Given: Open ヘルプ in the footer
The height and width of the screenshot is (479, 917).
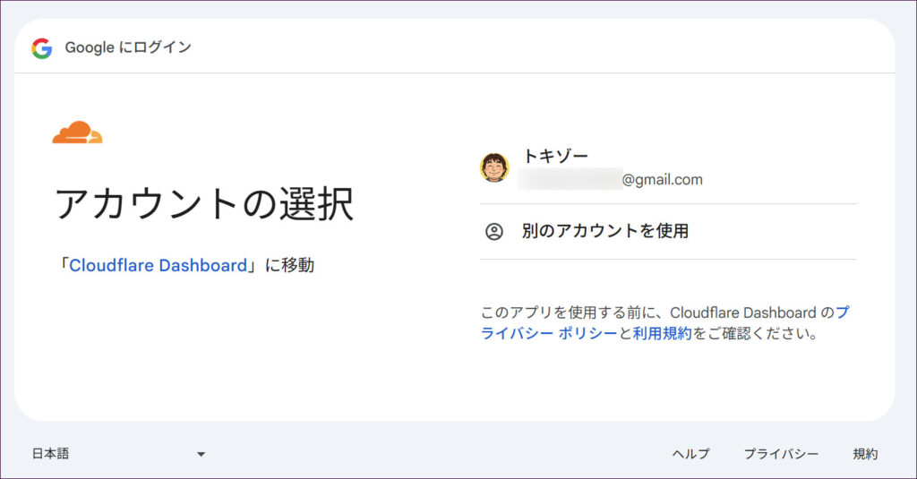Looking at the screenshot, I should pos(690,454).
